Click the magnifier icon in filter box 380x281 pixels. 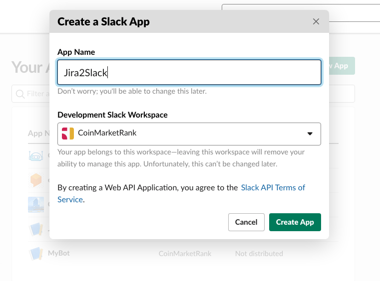point(20,94)
